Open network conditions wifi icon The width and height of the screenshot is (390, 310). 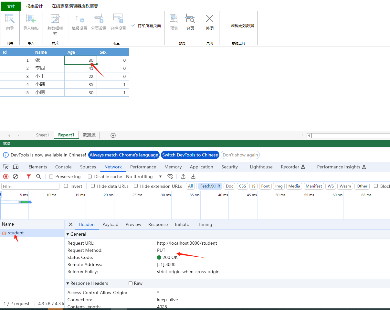[170, 176]
